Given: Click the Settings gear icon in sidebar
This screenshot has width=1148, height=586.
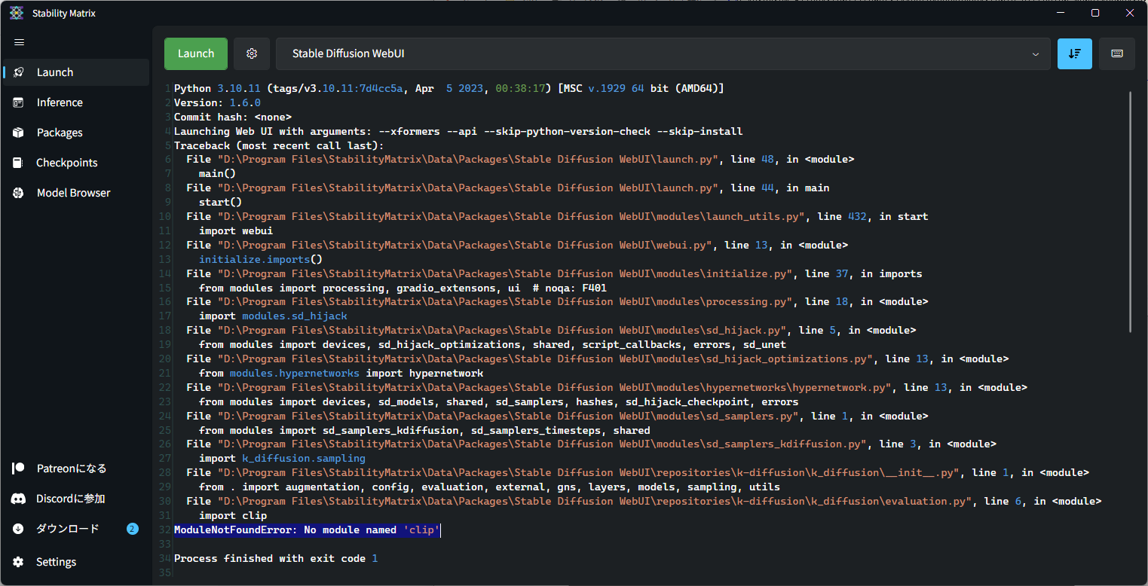Looking at the screenshot, I should 19,562.
